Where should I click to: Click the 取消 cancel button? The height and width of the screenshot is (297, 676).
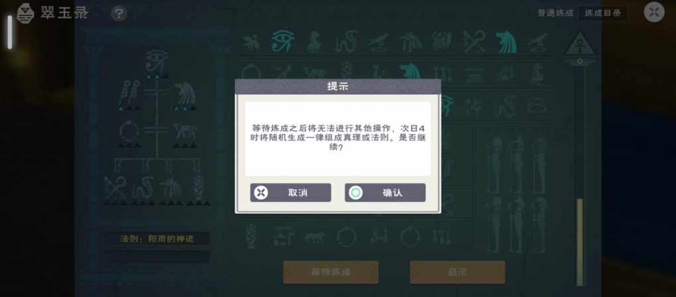click(290, 193)
